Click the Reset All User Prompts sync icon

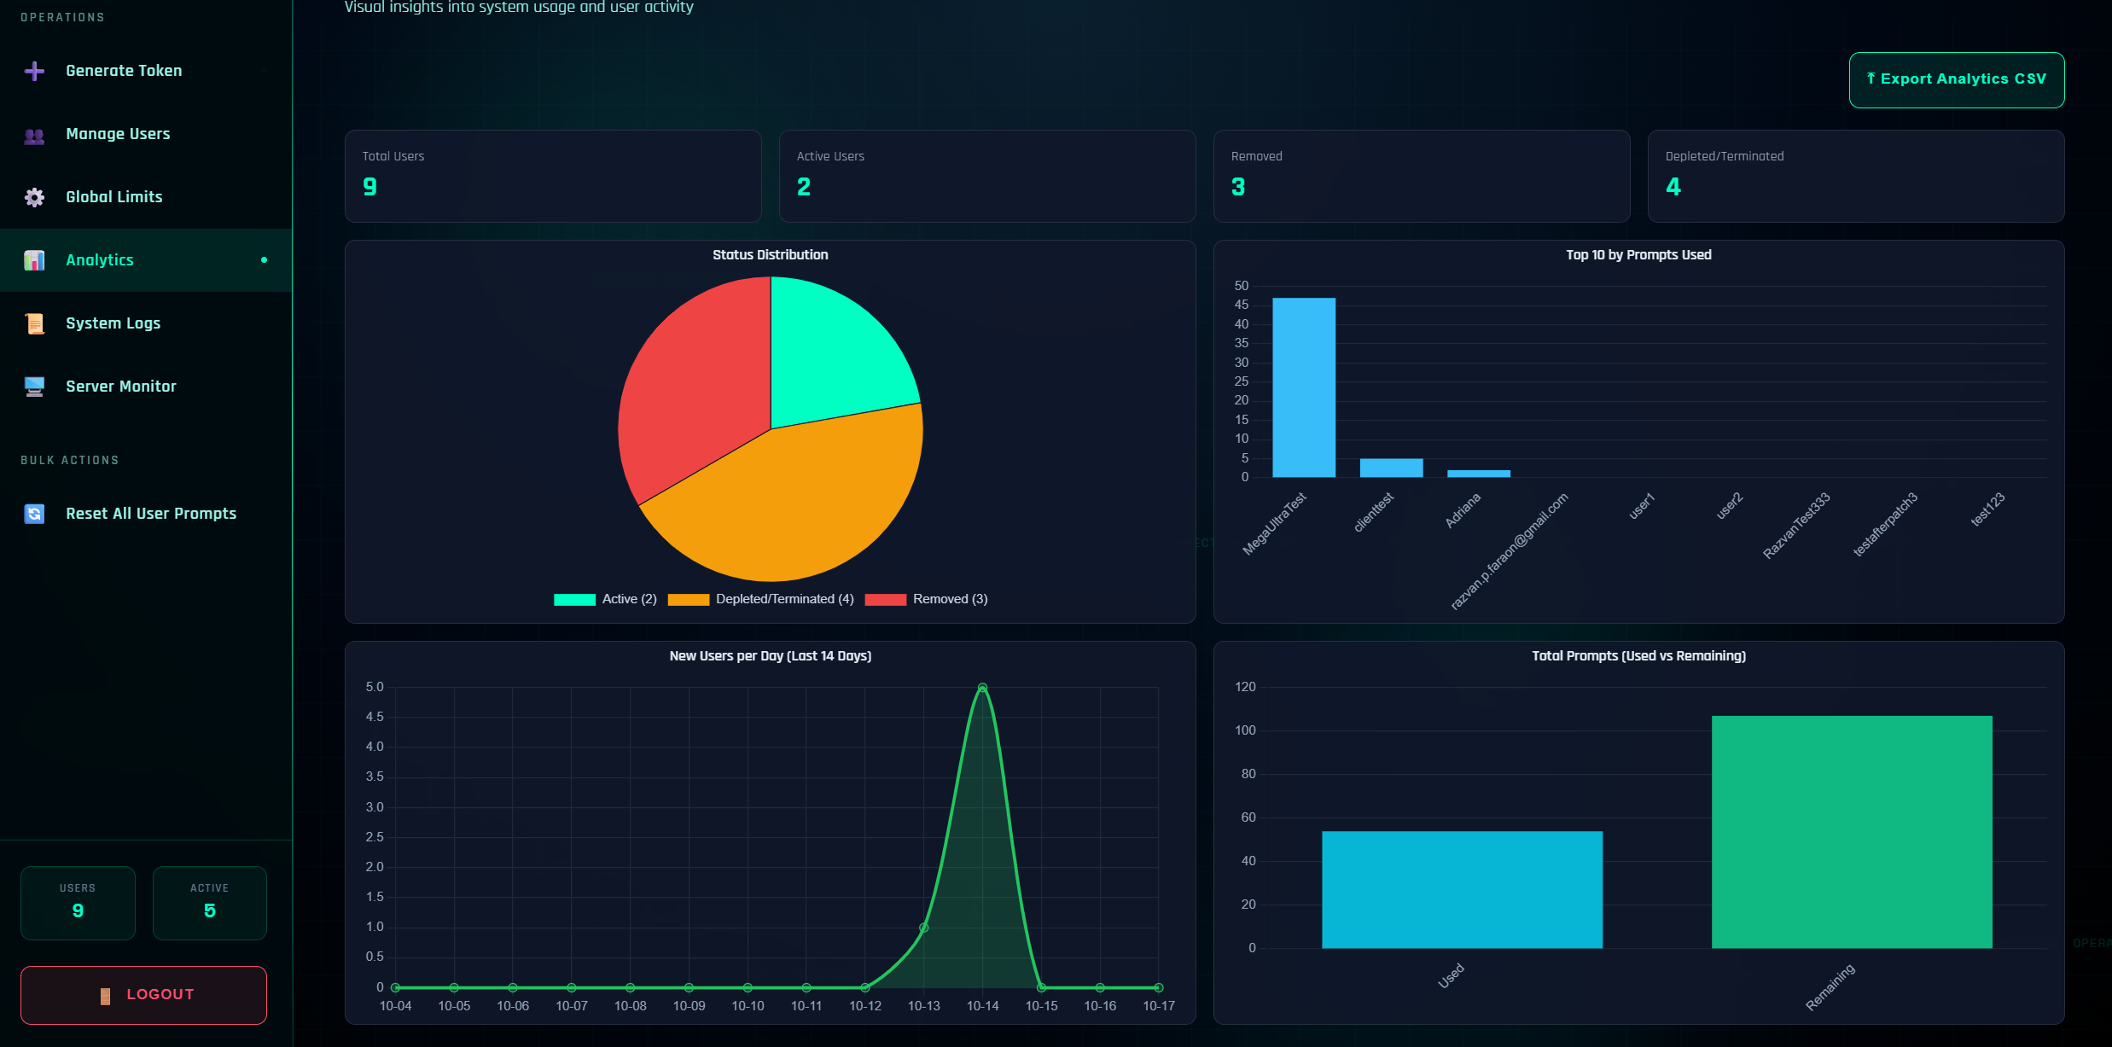[x=34, y=514]
